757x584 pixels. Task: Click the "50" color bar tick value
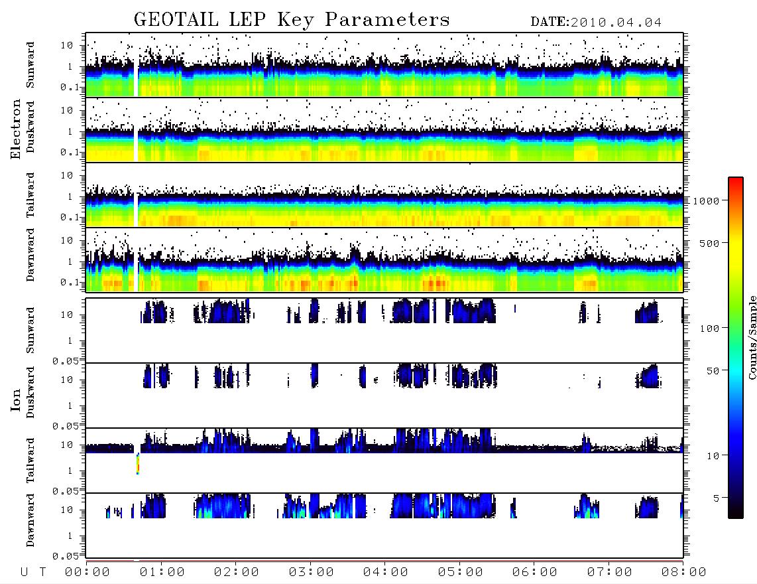click(713, 371)
